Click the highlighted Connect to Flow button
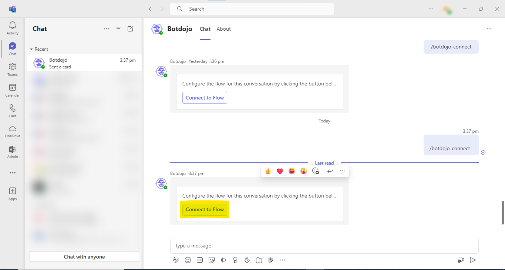The height and width of the screenshot is (270, 505). click(205, 209)
